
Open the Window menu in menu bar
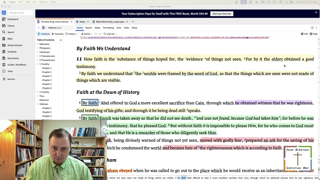pos(43,2)
